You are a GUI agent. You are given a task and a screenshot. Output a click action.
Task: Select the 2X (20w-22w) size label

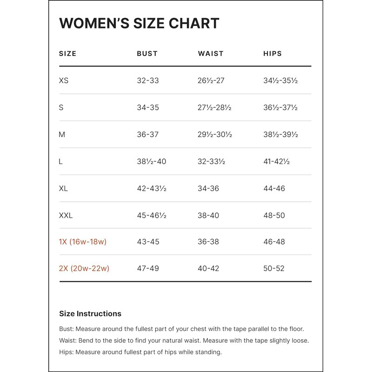[x=84, y=268]
